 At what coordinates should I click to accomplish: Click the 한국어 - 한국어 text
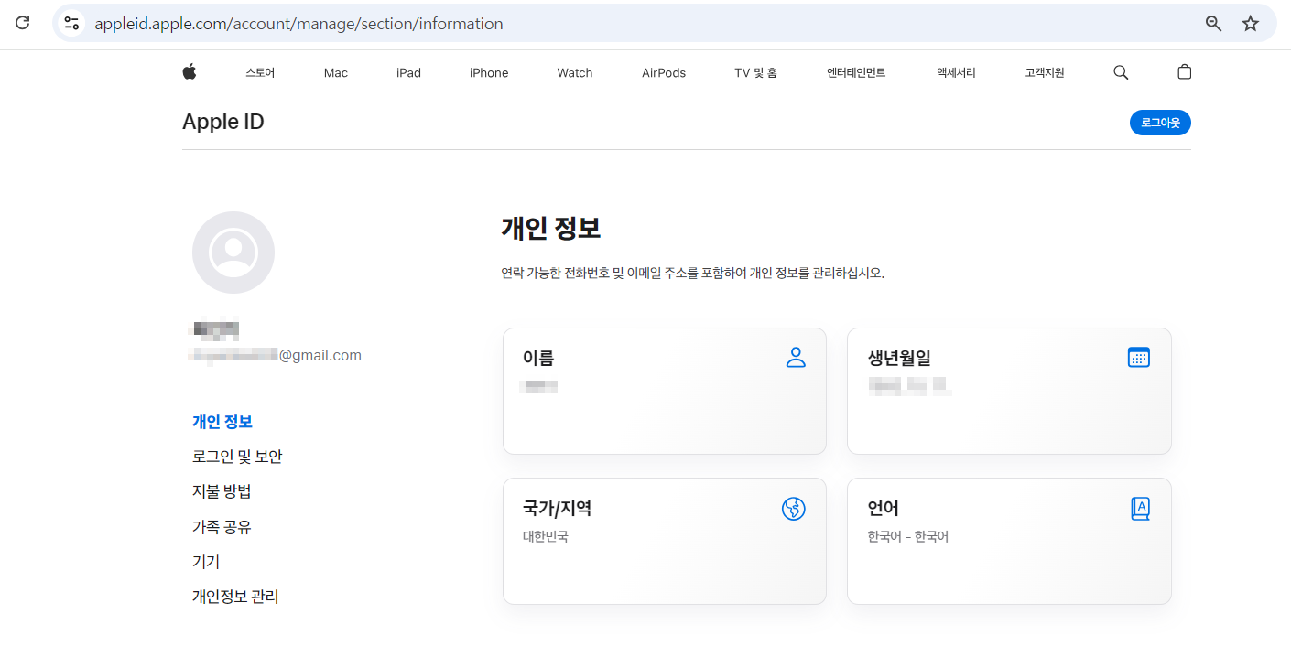pyautogui.click(x=908, y=537)
